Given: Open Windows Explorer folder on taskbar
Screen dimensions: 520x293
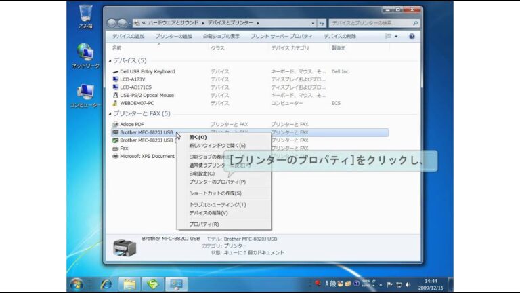Looking at the screenshot, I should coord(130,284).
